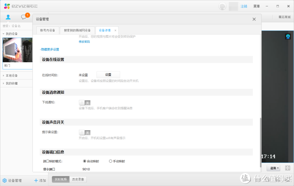
Task: Collapse the 我的设备 tree group
Action: point(3,34)
